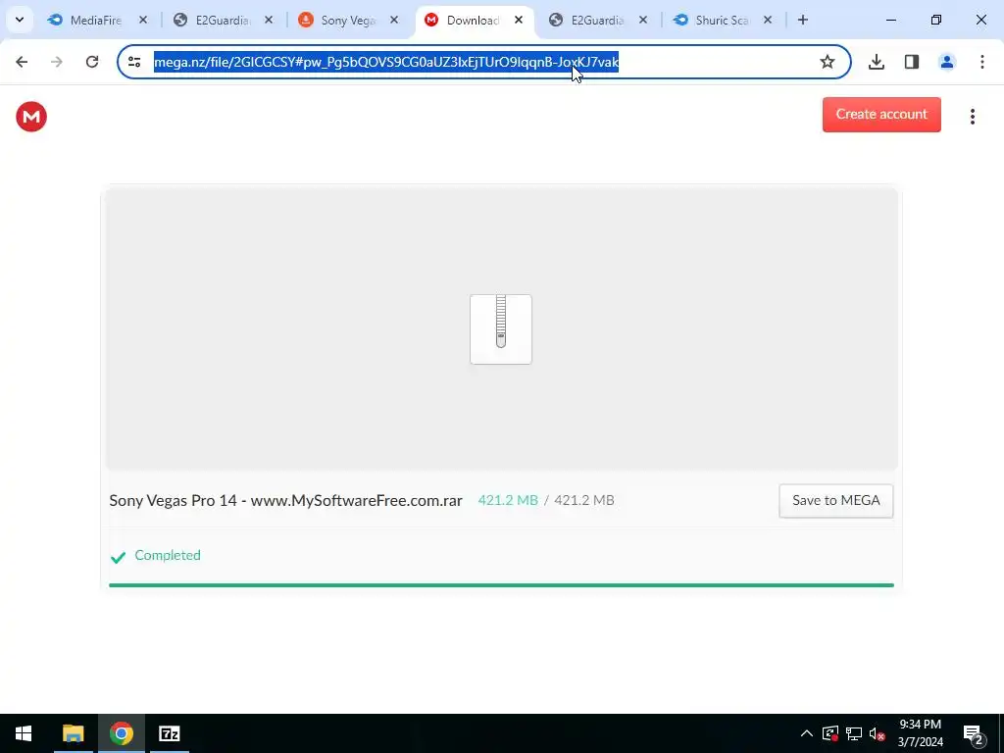This screenshot has width=1004, height=753.
Task: Close the active Download tab
Action: (520, 20)
